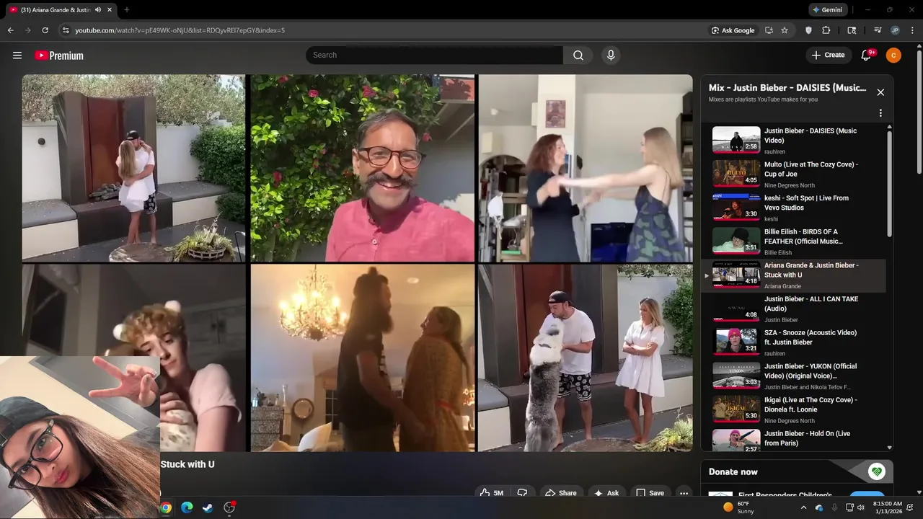Open the JP Chrome profile avatar

coord(895,30)
